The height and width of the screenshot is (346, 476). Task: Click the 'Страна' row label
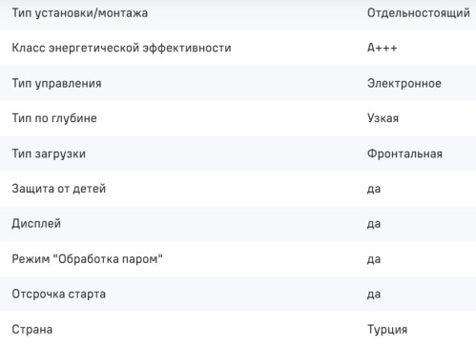pyautogui.click(x=32, y=330)
